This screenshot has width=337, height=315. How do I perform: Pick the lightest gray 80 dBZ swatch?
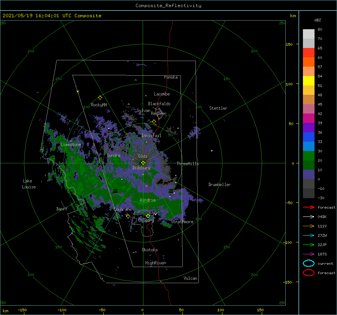(x=309, y=34)
